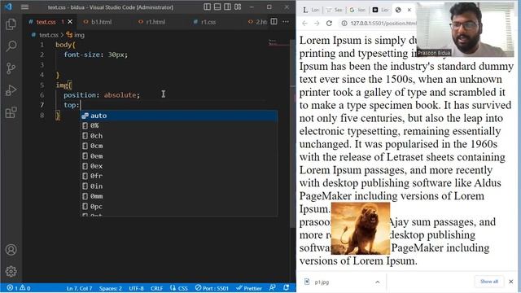Open Ln 7, Col 7 go-to-line status
The image size is (521, 293).
coord(79,288)
